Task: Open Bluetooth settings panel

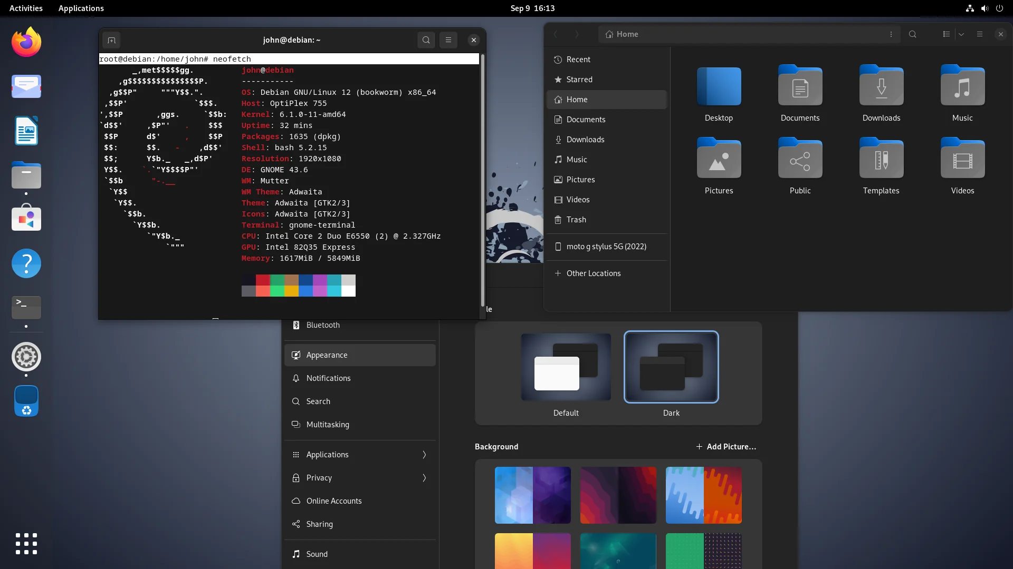Action: tap(360, 325)
